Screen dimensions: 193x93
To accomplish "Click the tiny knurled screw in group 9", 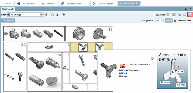I will [66, 68].
